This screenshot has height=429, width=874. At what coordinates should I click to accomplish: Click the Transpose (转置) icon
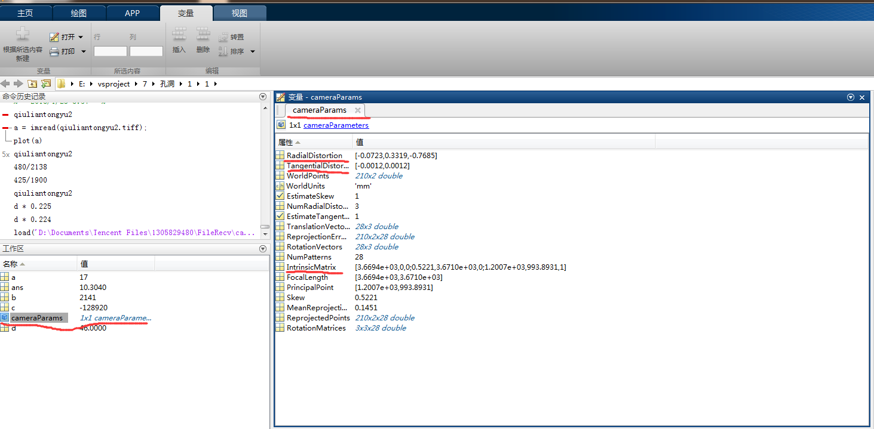click(x=223, y=37)
